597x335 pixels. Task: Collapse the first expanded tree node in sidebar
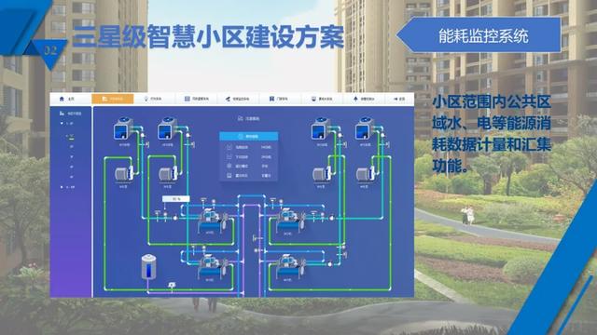(x=62, y=124)
